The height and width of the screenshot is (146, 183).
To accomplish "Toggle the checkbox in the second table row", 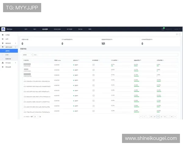I will (x=94, y=70).
